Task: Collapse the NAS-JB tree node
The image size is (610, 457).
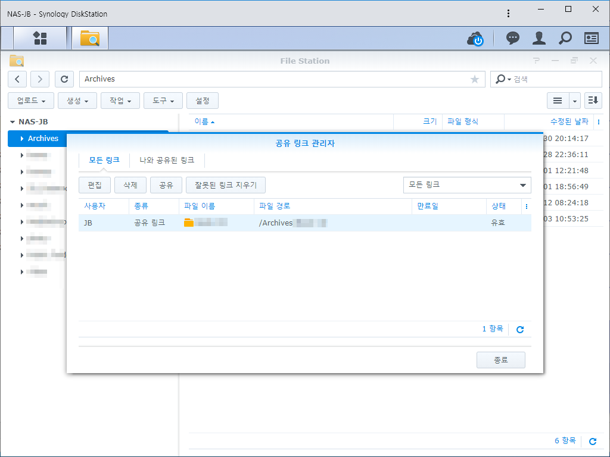Action: pos(13,122)
